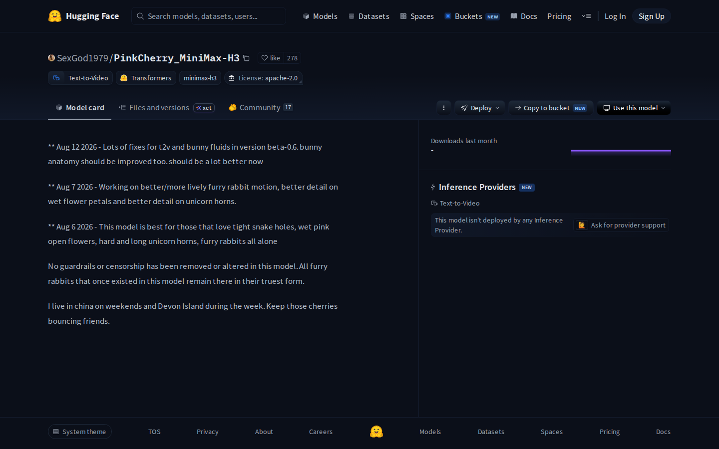719x449 pixels.
Task: Go to Spaces in top navigation
Action: pyautogui.click(x=417, y=16)
